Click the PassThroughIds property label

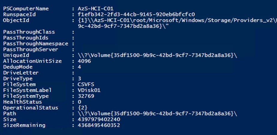tap(25, 38)
